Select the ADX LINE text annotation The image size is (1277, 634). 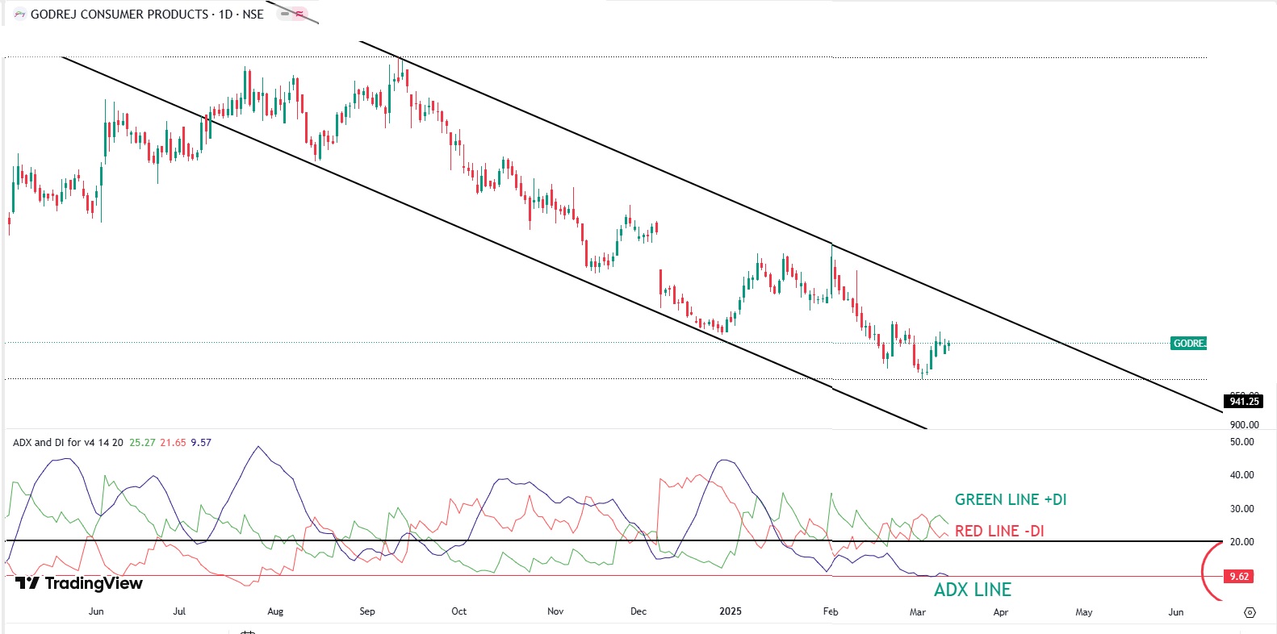pos(973,590)
